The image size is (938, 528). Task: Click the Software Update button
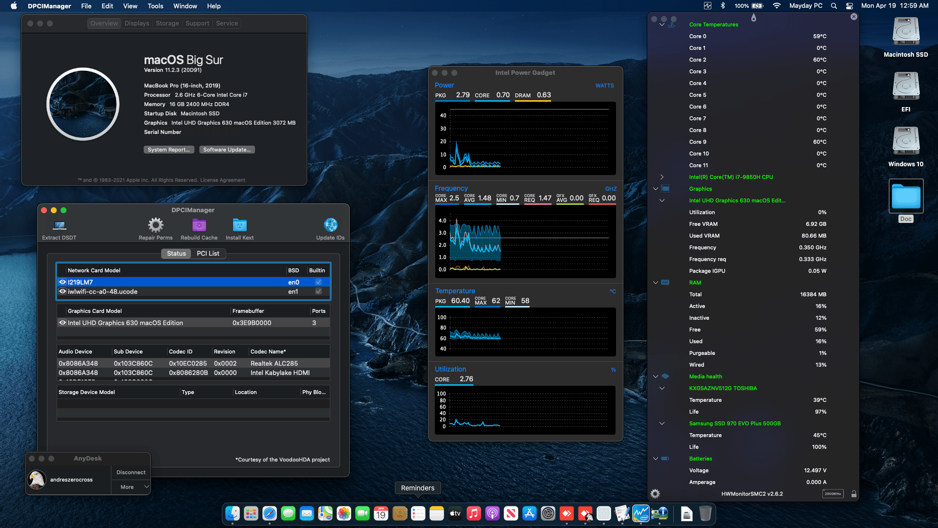pyautogui.click(x=227, y=150)
